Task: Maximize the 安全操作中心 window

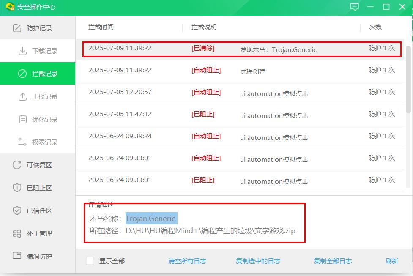Action: (x=386, y=7)
